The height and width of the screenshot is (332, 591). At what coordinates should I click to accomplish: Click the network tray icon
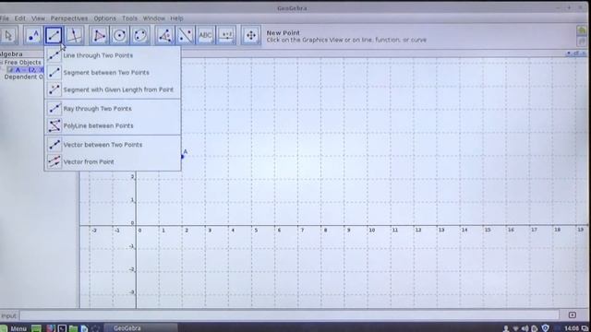pos(515,328)
